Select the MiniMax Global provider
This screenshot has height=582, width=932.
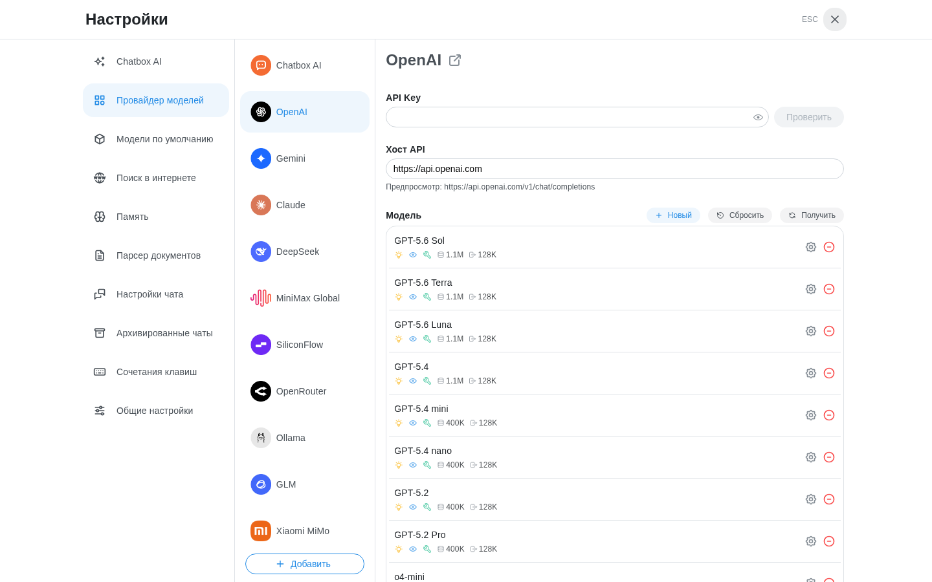(305, 298)
